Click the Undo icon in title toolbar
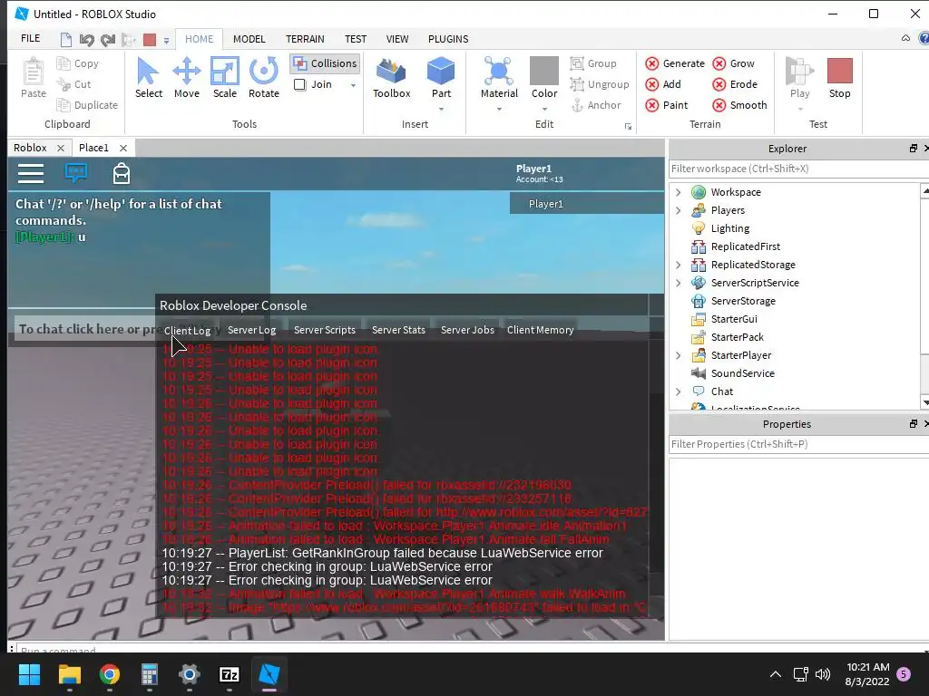This screenshot has height=696, width=929. [86, 40]
